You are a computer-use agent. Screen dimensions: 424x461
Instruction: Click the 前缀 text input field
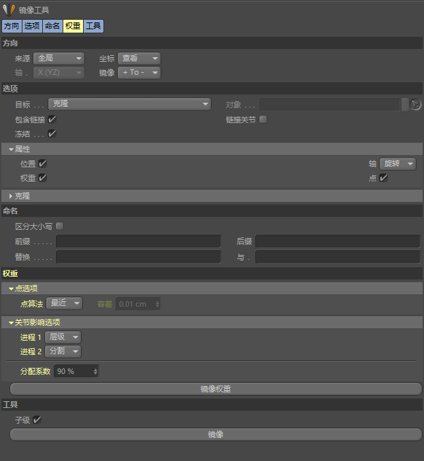(x=138, y=241)
